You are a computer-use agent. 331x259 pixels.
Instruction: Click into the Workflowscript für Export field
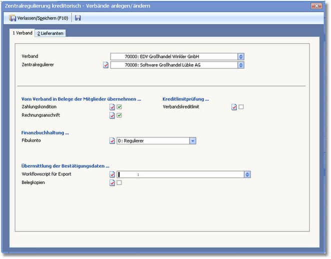180,174
